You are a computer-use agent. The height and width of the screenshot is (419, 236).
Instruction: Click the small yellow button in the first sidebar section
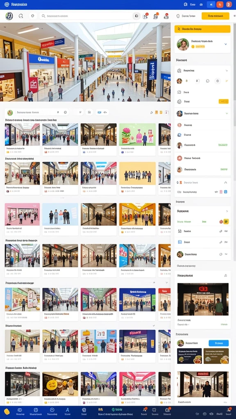(x=223, y=101)
